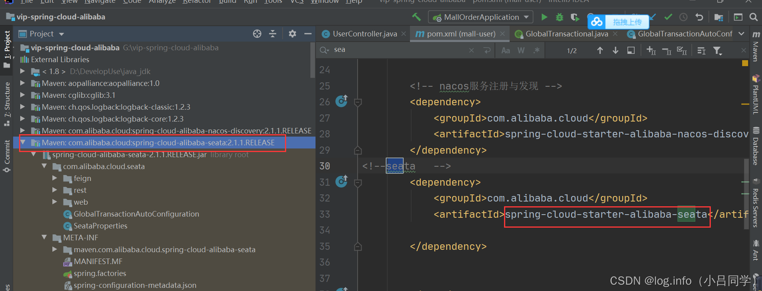Expand the feign package folder
This screenshot has height=291, width=762.
pos(54,178)
